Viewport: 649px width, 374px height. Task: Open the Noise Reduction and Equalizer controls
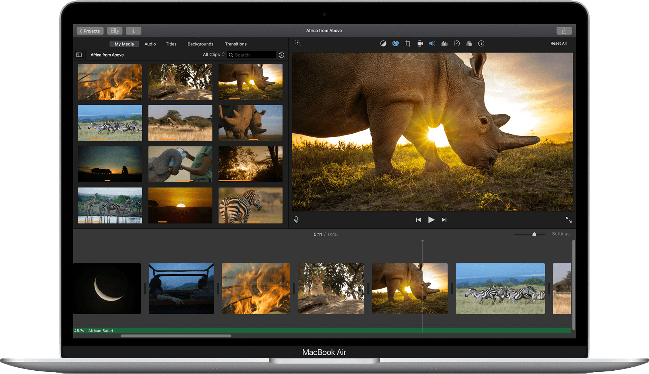point(445,43)
